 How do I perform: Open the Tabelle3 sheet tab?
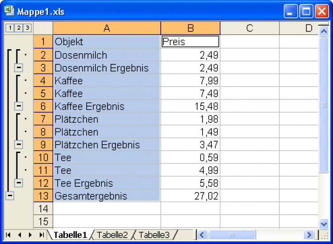pos(154,235)
